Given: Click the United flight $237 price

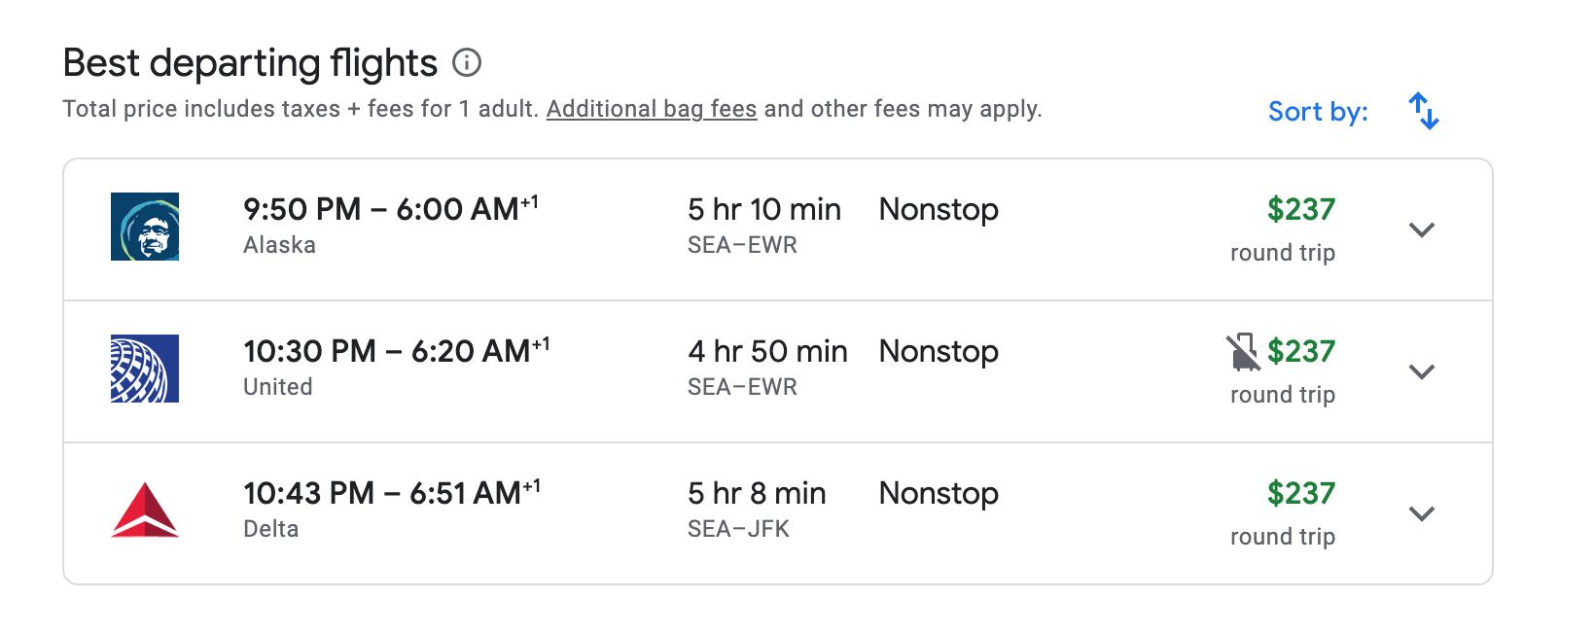Looking at the screenshot, I should point(1301,351).
